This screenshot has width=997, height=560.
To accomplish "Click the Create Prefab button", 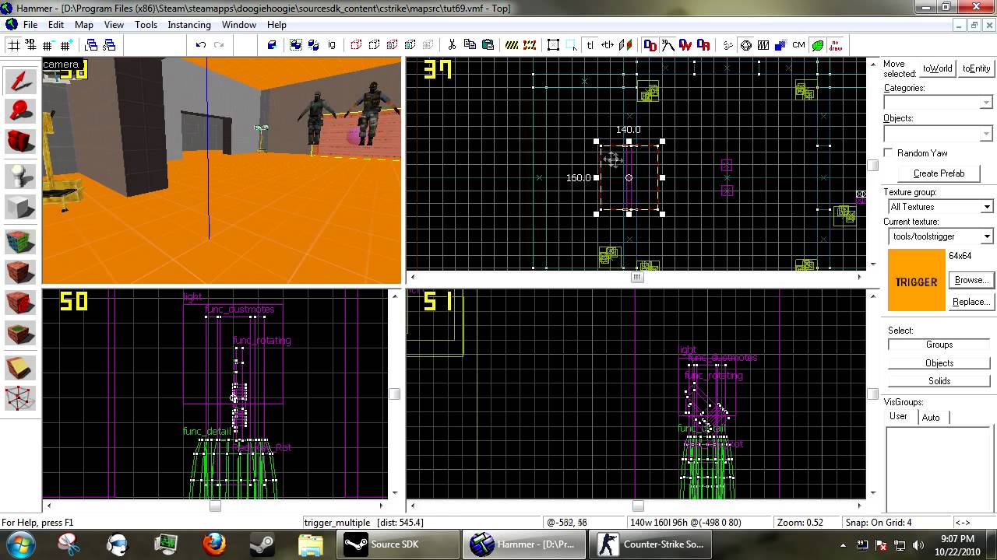I will [x=939, y=173].
